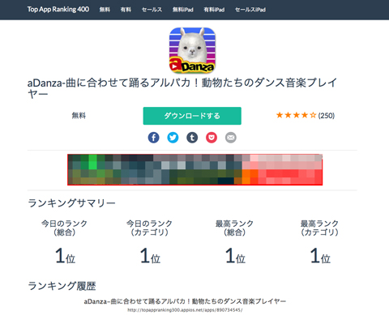Click the aDanza alpaca app icon
Viewport: 389px width, 315px height.
(192, 50)
